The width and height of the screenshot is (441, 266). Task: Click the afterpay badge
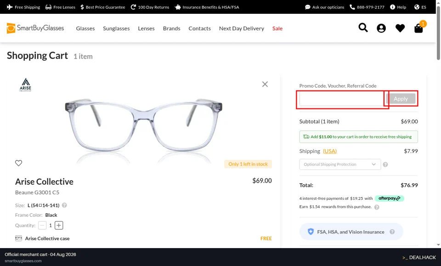pos(389,198)
